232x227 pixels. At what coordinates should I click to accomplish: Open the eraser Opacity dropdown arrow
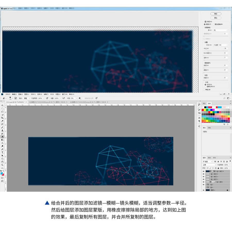44,98
